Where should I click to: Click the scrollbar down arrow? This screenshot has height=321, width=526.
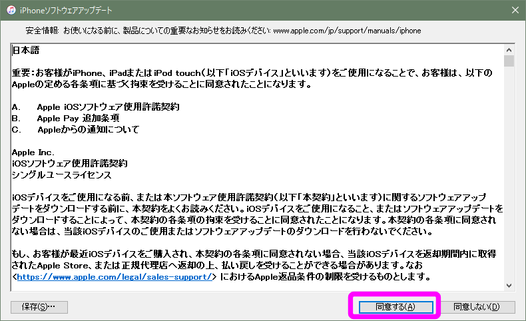click(x=509, y=286)
